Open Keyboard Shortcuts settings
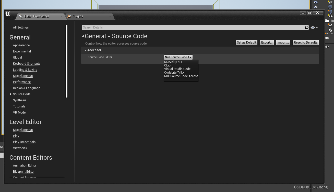Screen dimensions: 334x192 (27, 64)
